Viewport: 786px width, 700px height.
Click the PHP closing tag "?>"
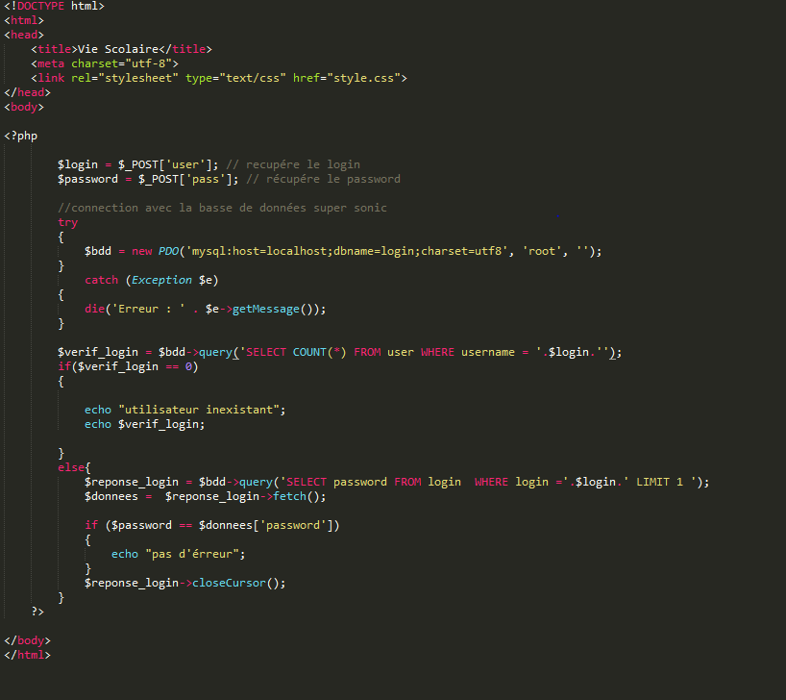pos(37,612)
